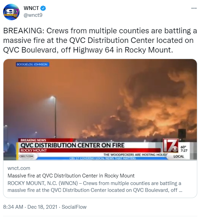200x219 pixels.
Task: Click the SocialFlow source label
Action: coord(74,207)
